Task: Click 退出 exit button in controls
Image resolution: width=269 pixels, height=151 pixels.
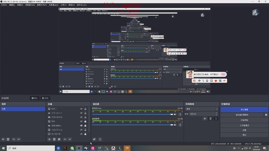Action: (244, 135)
